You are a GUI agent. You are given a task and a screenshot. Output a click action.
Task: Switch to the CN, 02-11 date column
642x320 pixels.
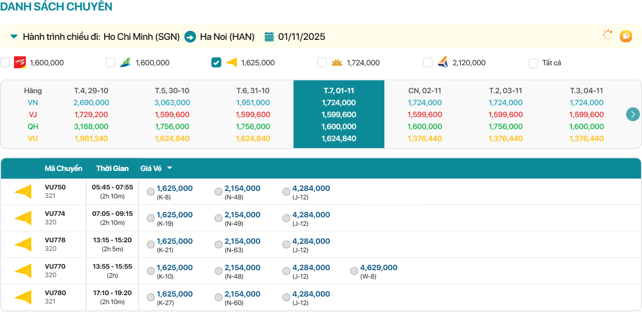425,91
